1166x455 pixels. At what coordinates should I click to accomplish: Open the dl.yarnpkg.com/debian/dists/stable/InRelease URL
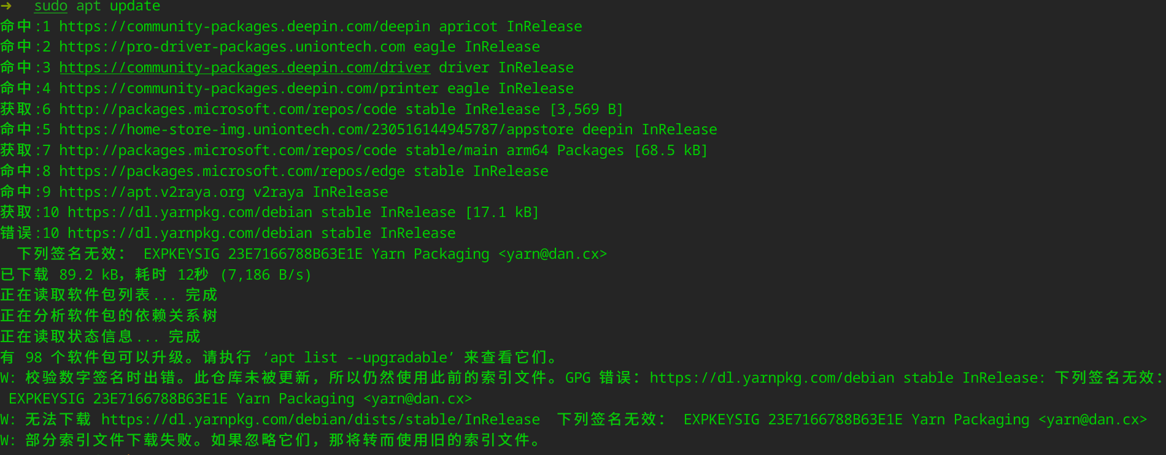320,419
